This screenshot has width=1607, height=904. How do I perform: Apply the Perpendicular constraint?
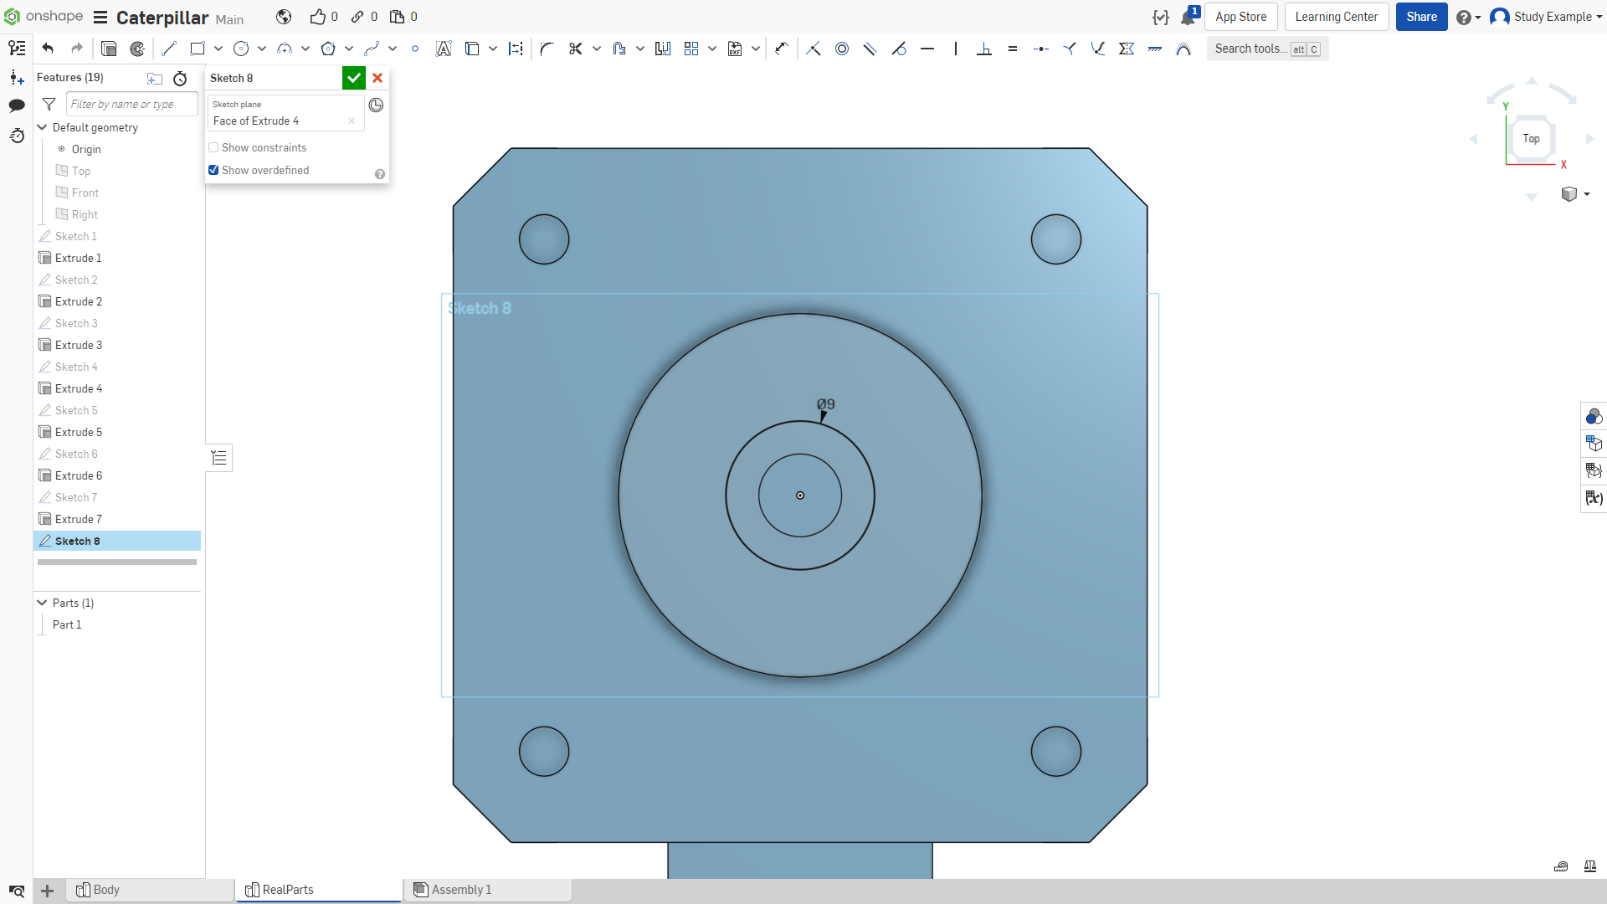(984, 49)
